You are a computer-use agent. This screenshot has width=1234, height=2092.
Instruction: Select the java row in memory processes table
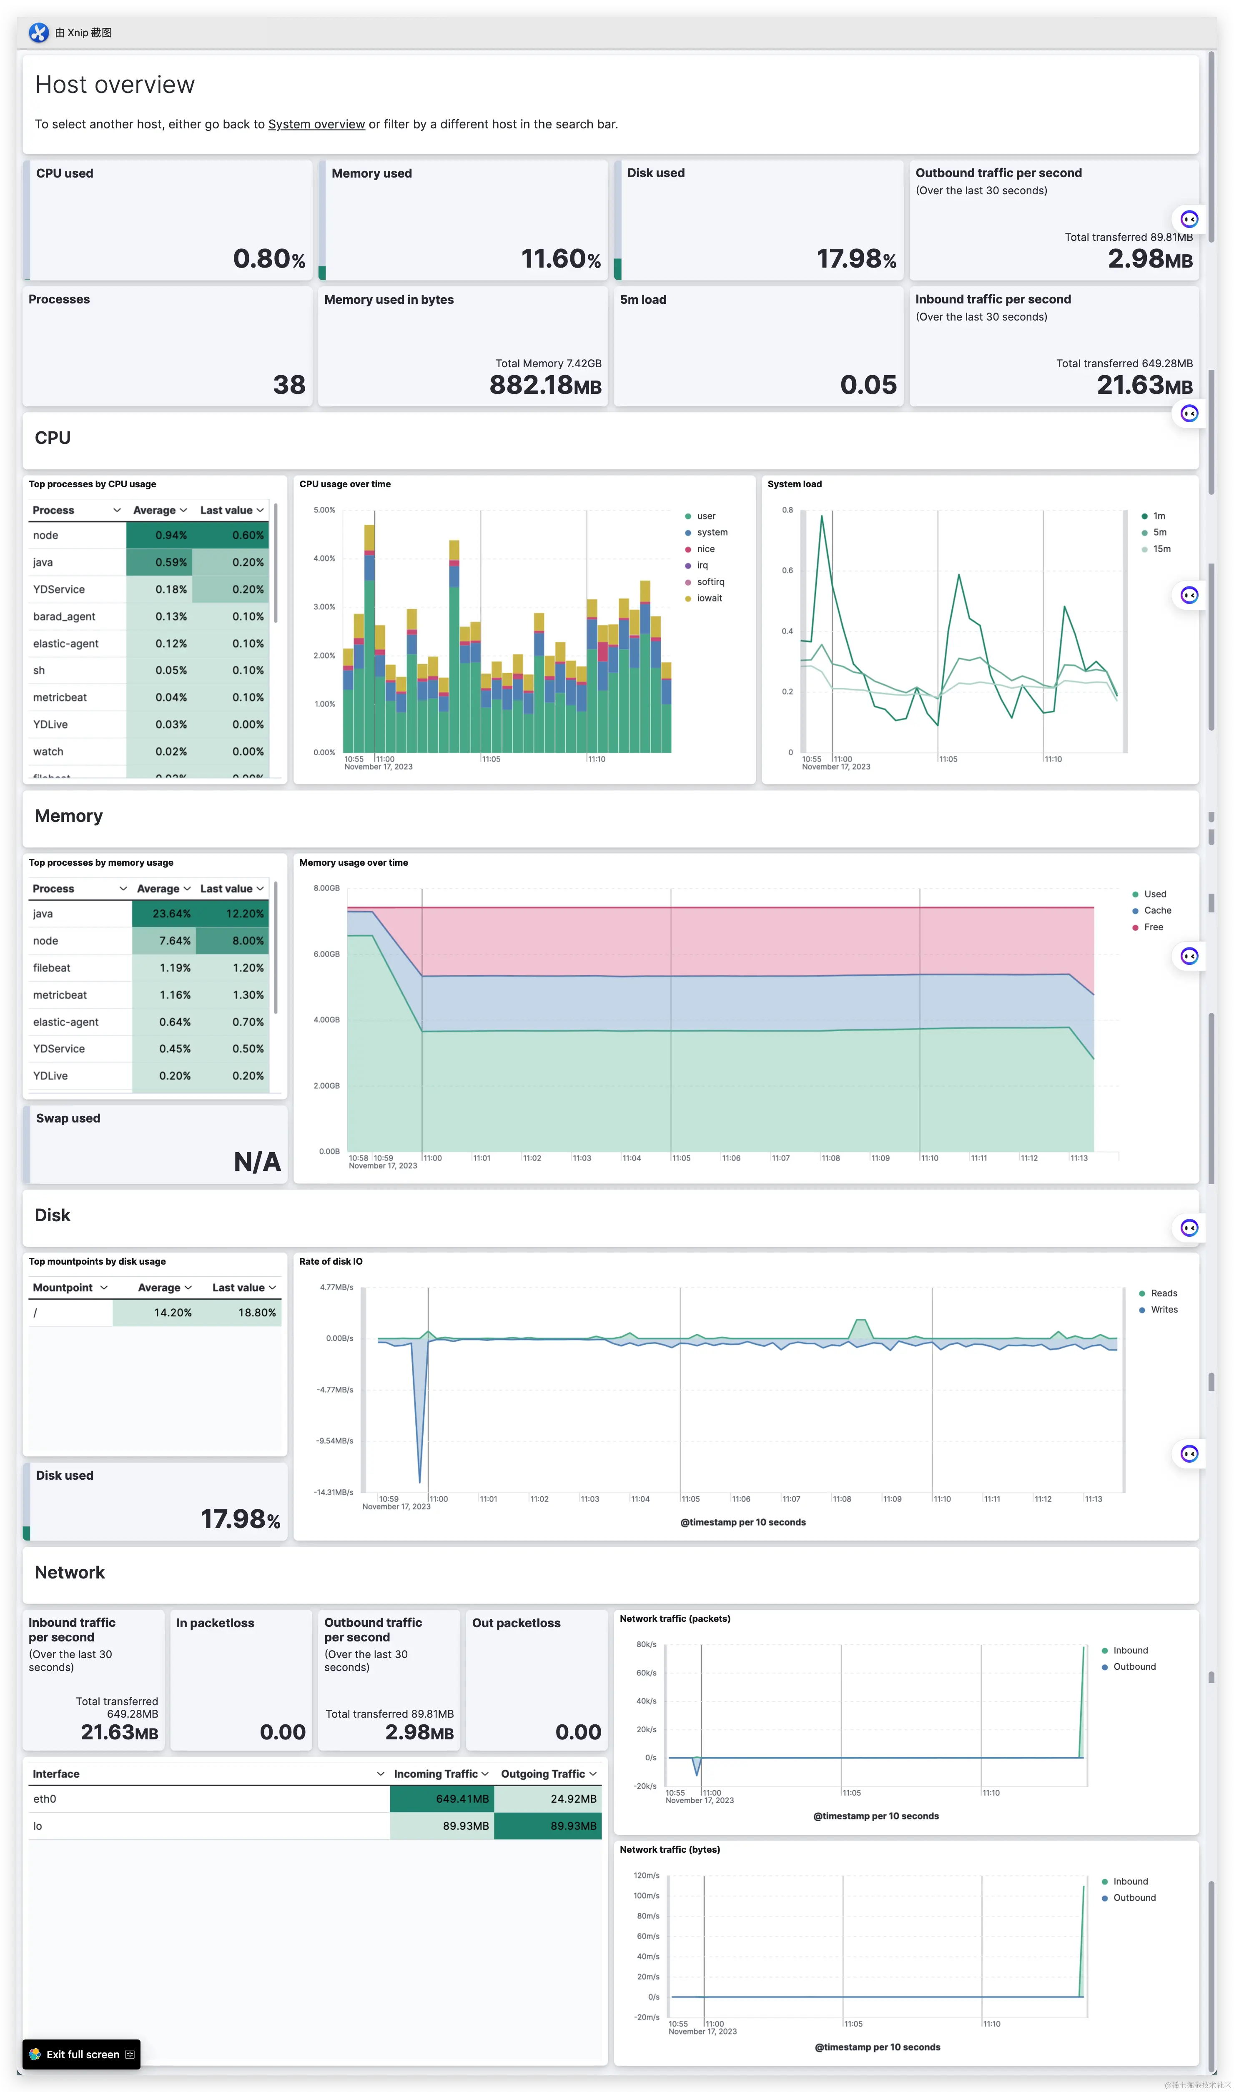click(x=43, y=913)
